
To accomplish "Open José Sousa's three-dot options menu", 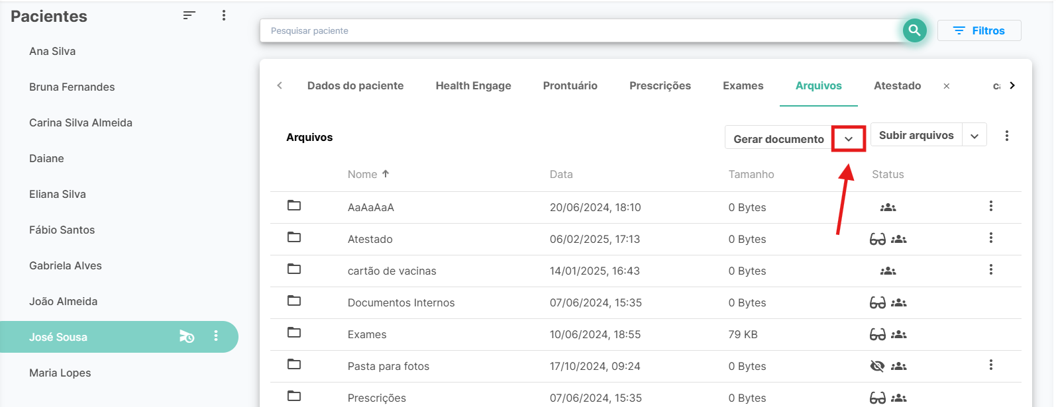I will (x=216, y=336).
